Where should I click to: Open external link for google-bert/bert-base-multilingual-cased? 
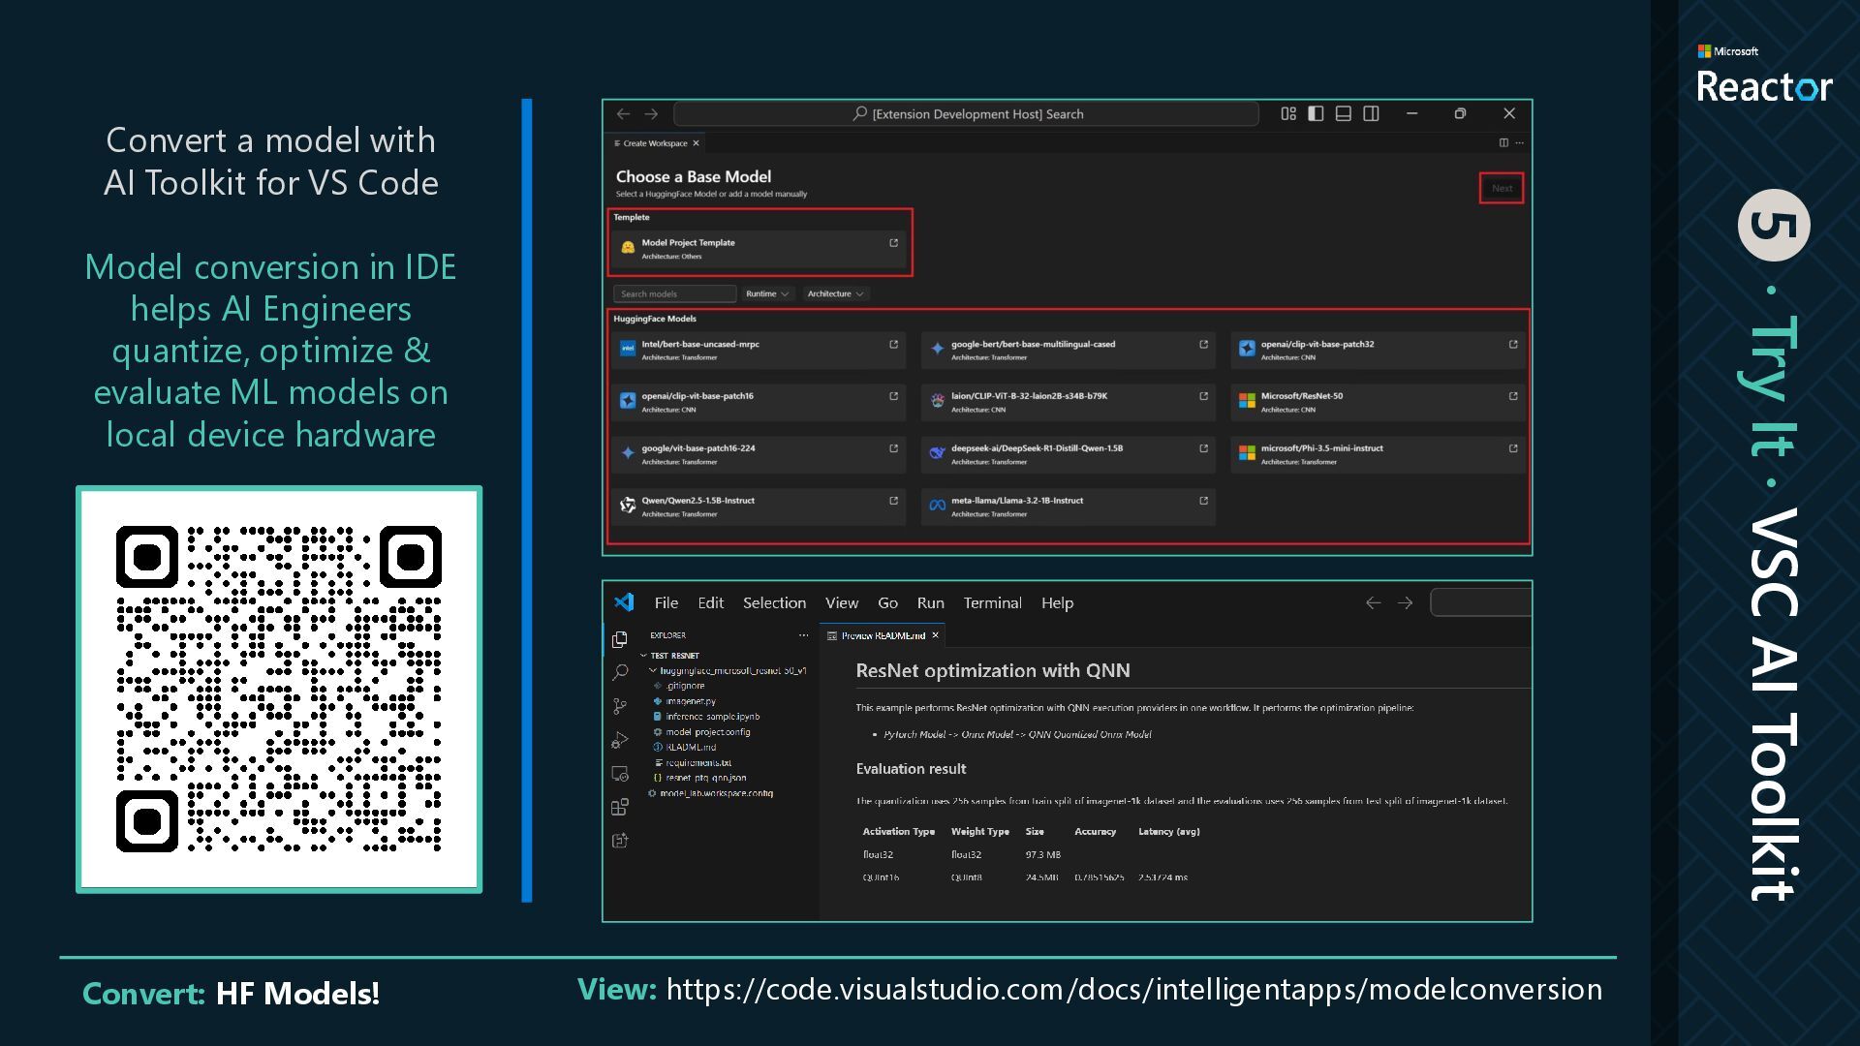point(1203,345)
